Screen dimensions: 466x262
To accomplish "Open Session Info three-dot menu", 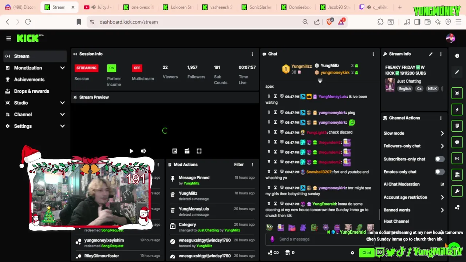I will (x=252, y=54).
